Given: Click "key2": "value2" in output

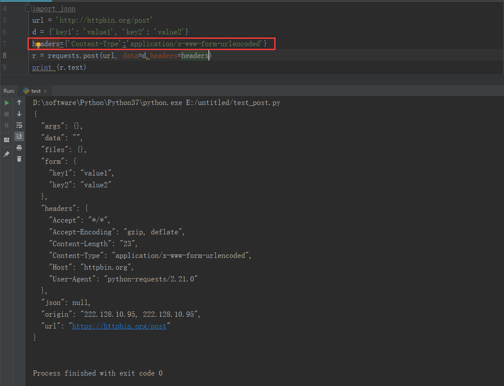Looking at the screenshot, I should pos(80,185).
